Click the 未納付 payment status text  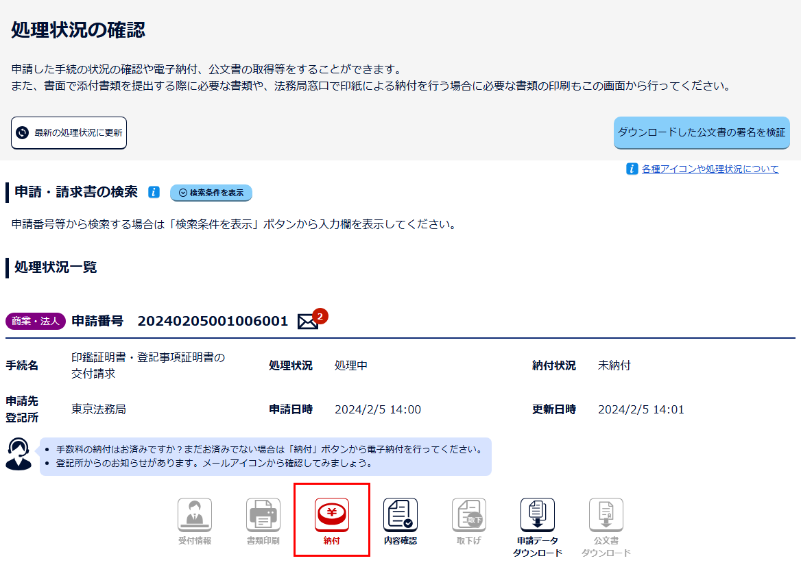pyautogui.click(x=614, y=365)
